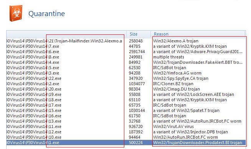
Task: Select the 12.exe file row
Action: click(126, 132)
